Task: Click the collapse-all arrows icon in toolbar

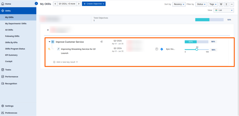Action: click(x=226, y=4)
